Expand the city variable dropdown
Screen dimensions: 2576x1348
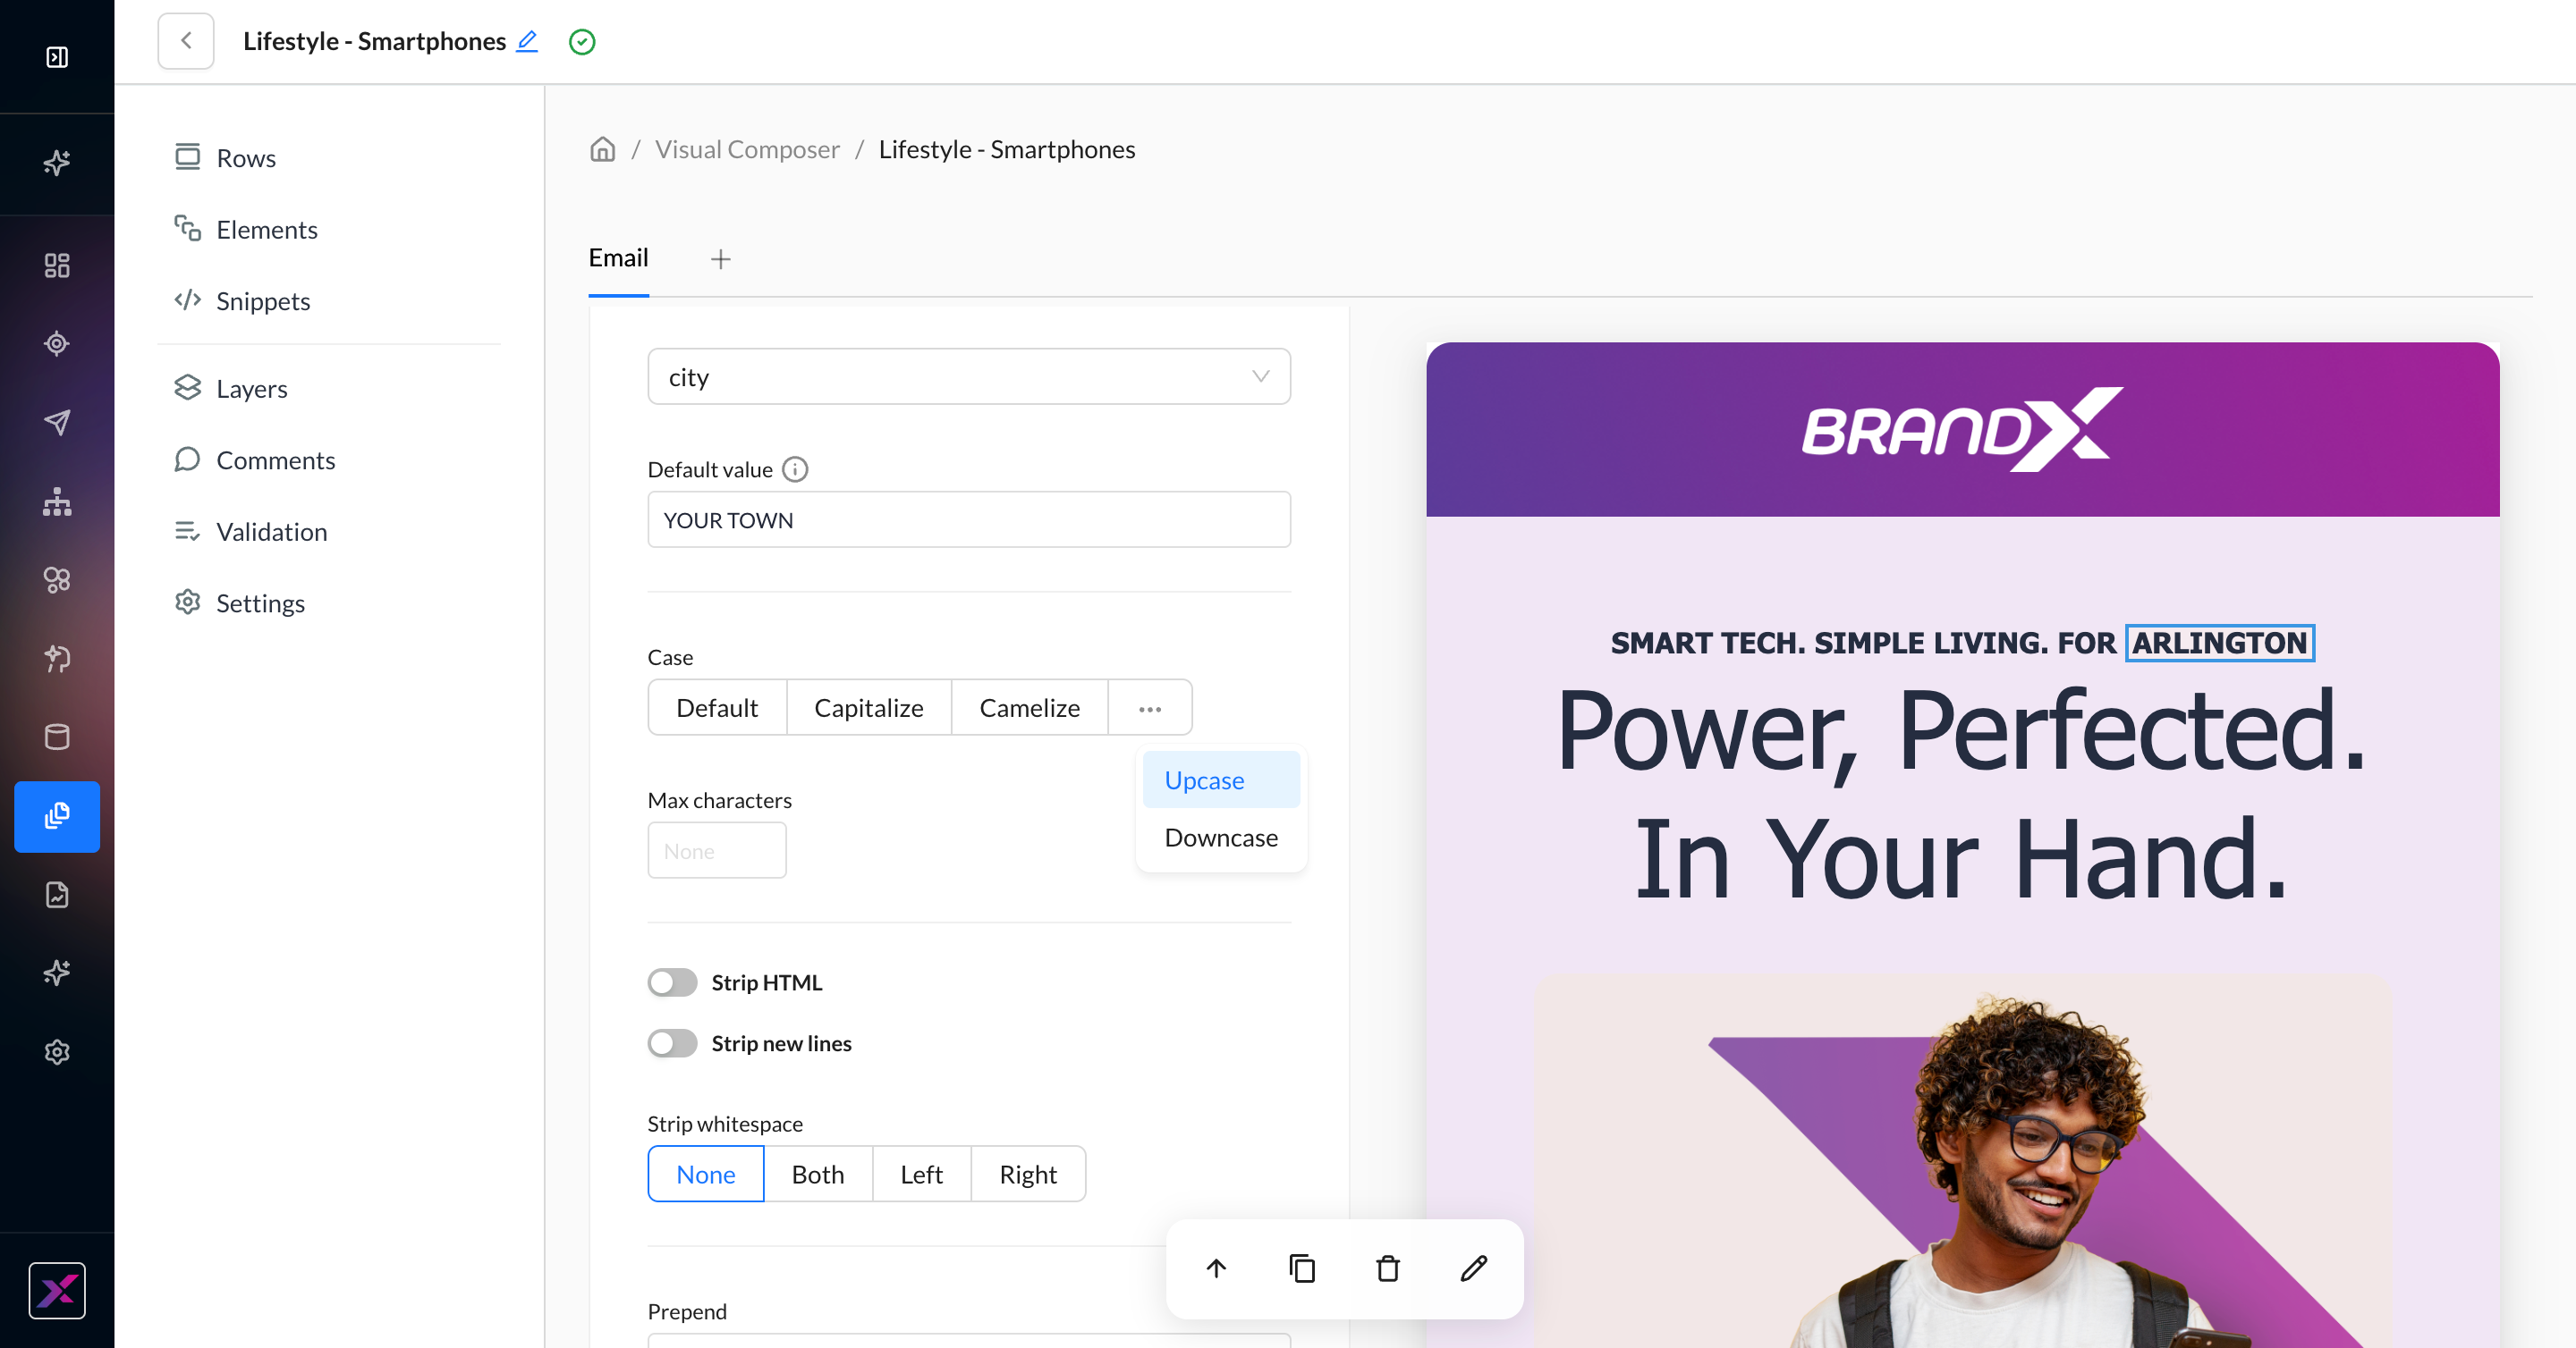click(x=969, y=376)
